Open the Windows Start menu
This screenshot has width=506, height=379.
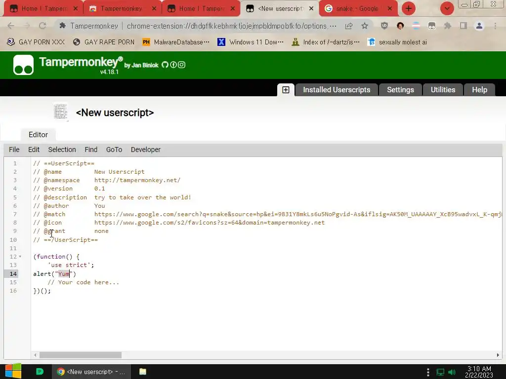pos(13,371)
